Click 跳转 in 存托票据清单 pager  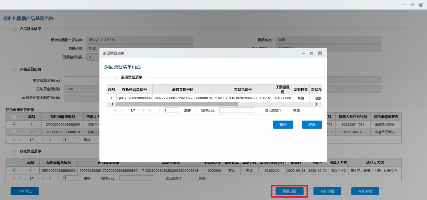pos(87,178)
